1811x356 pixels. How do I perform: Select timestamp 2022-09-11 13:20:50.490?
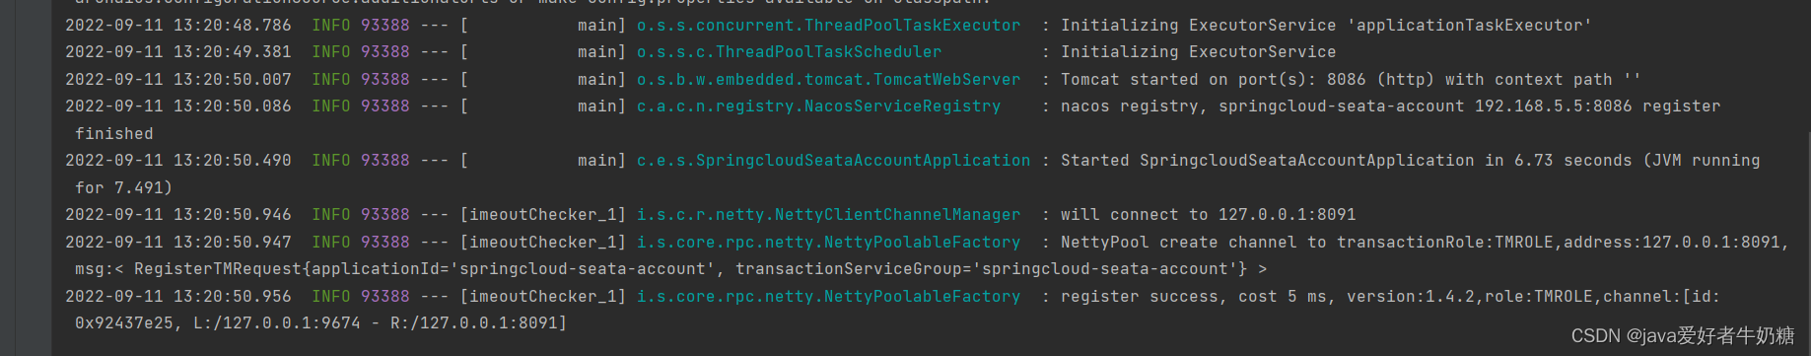click(x=178, y=161)
